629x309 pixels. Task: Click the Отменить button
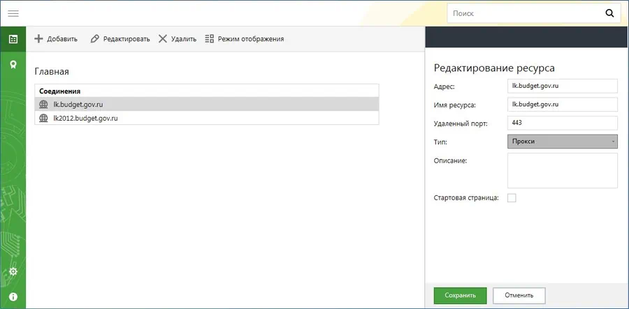[x=519, y=295]
